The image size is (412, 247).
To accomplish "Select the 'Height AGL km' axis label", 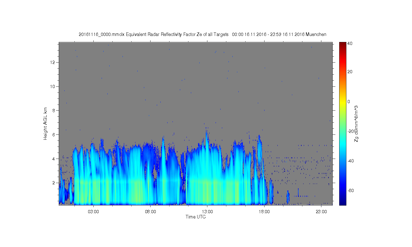I will tap(45, 123).
